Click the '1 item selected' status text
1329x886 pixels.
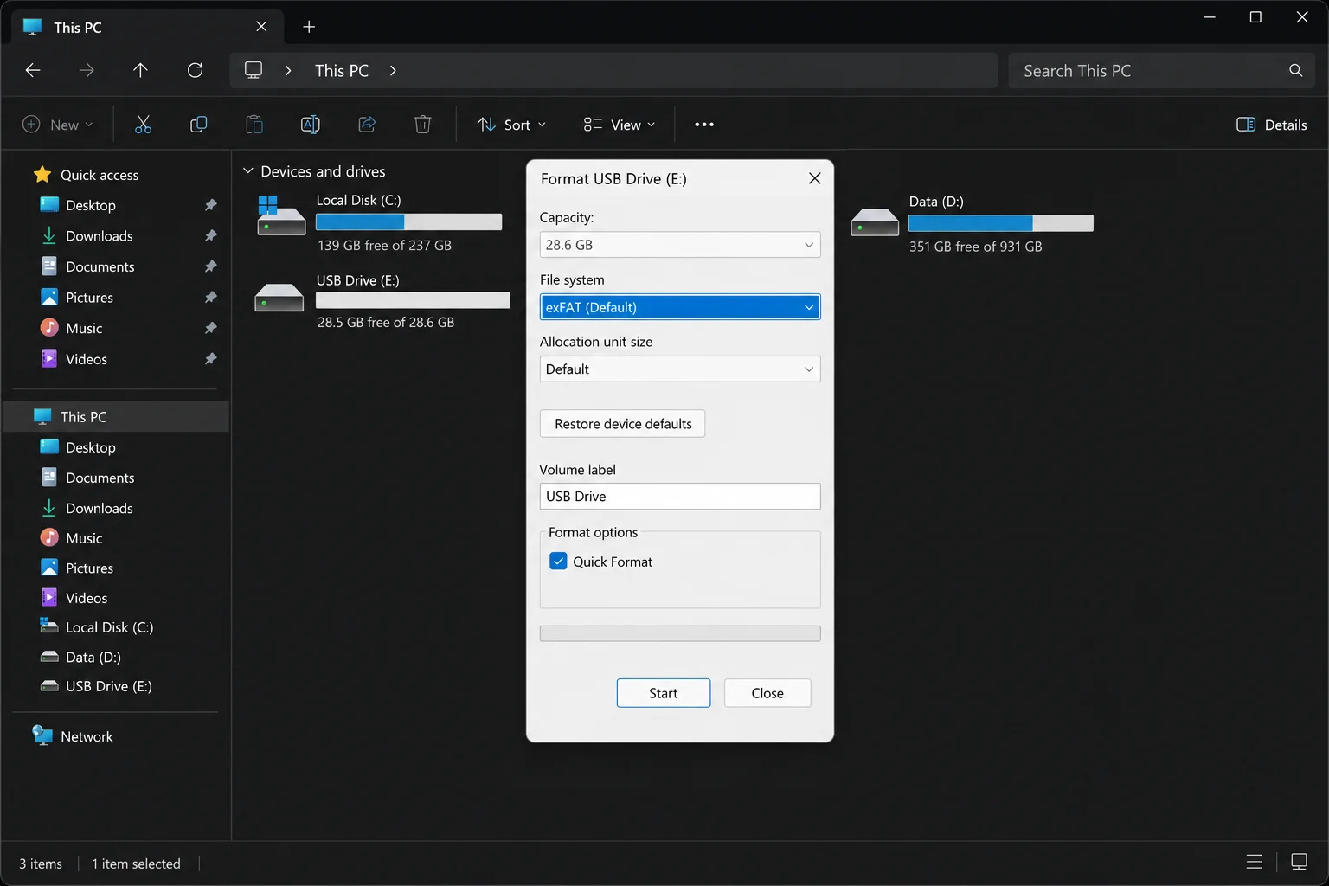(x=136, y=864)
